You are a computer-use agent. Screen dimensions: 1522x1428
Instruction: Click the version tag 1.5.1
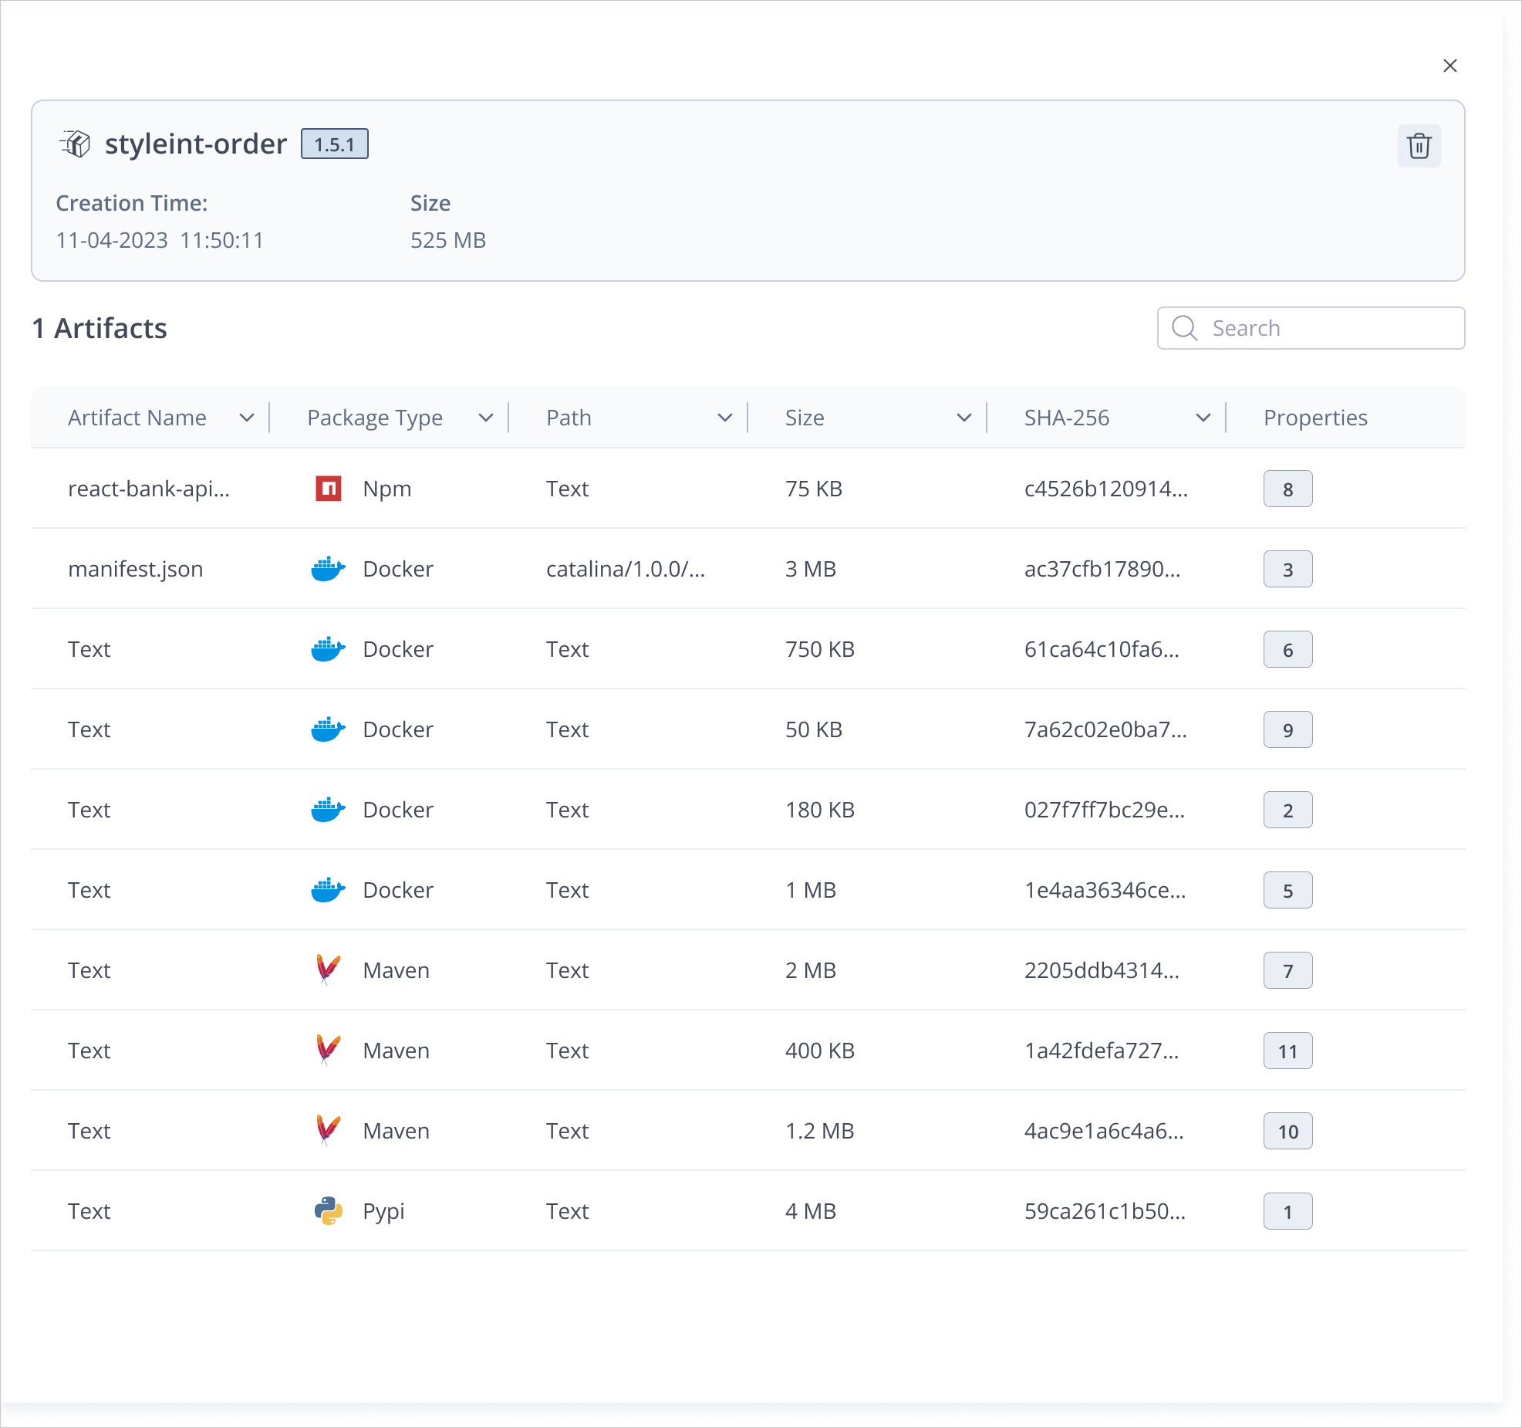pos(334,144)
